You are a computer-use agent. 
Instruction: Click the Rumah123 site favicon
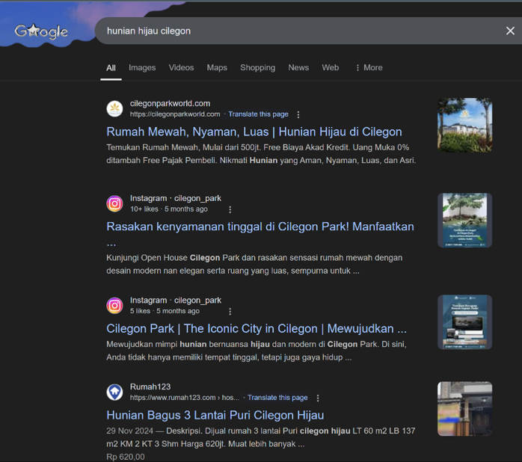click(114, 392)
